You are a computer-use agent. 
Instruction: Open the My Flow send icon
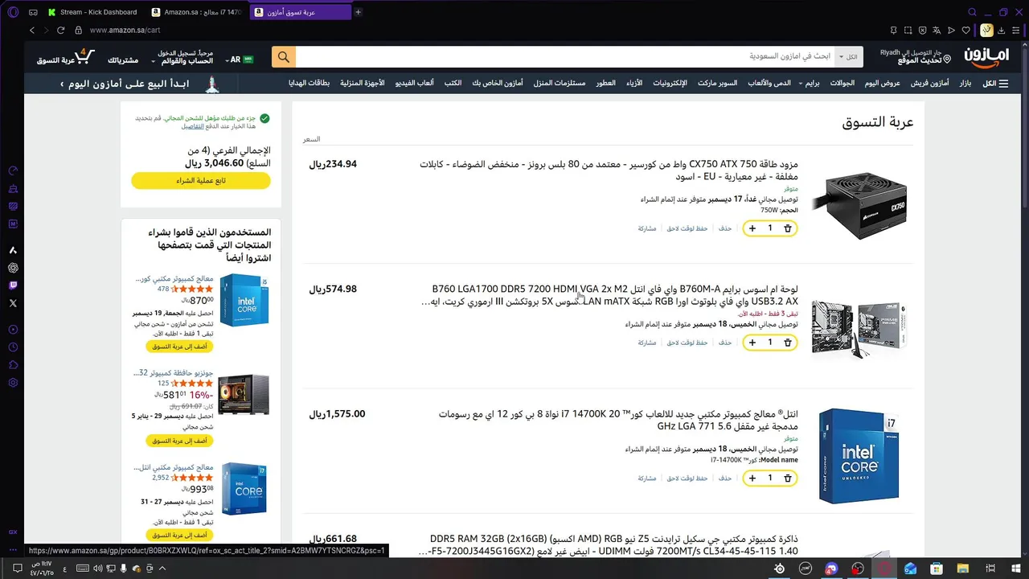pyautogui.click(x=951, y=30)
